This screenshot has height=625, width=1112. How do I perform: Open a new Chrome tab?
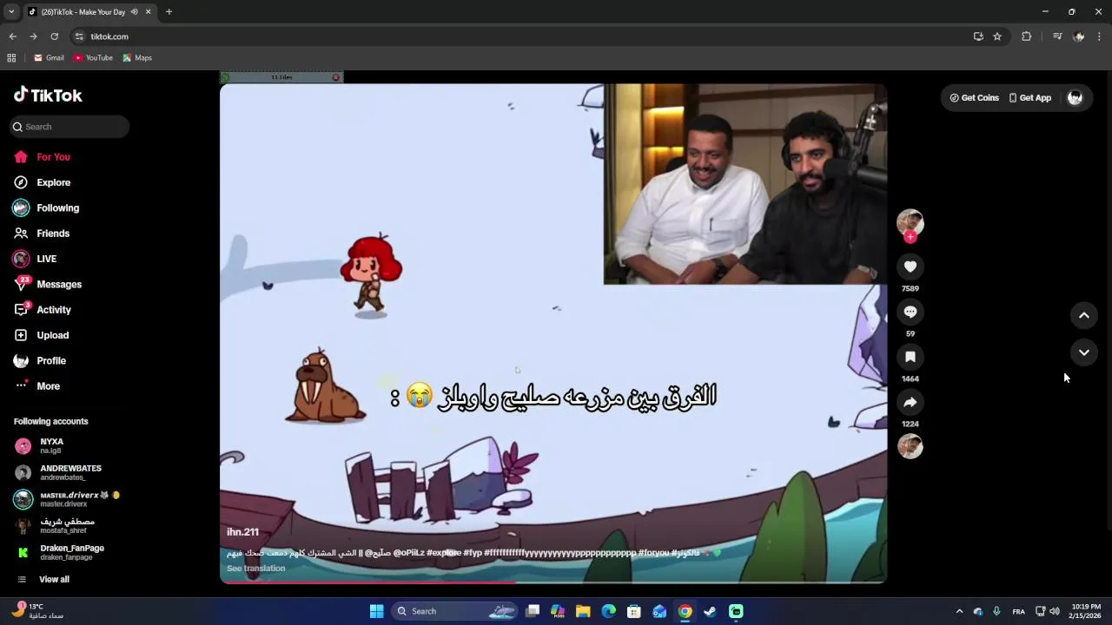click(169, 12)
